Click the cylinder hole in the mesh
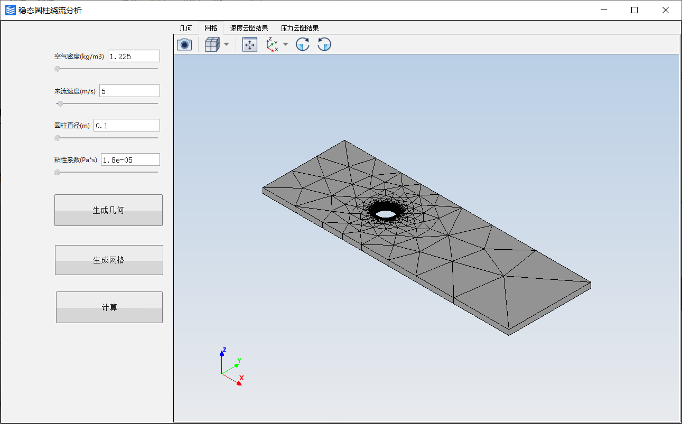This screenshot has height=424, width=682. (386, 214)
